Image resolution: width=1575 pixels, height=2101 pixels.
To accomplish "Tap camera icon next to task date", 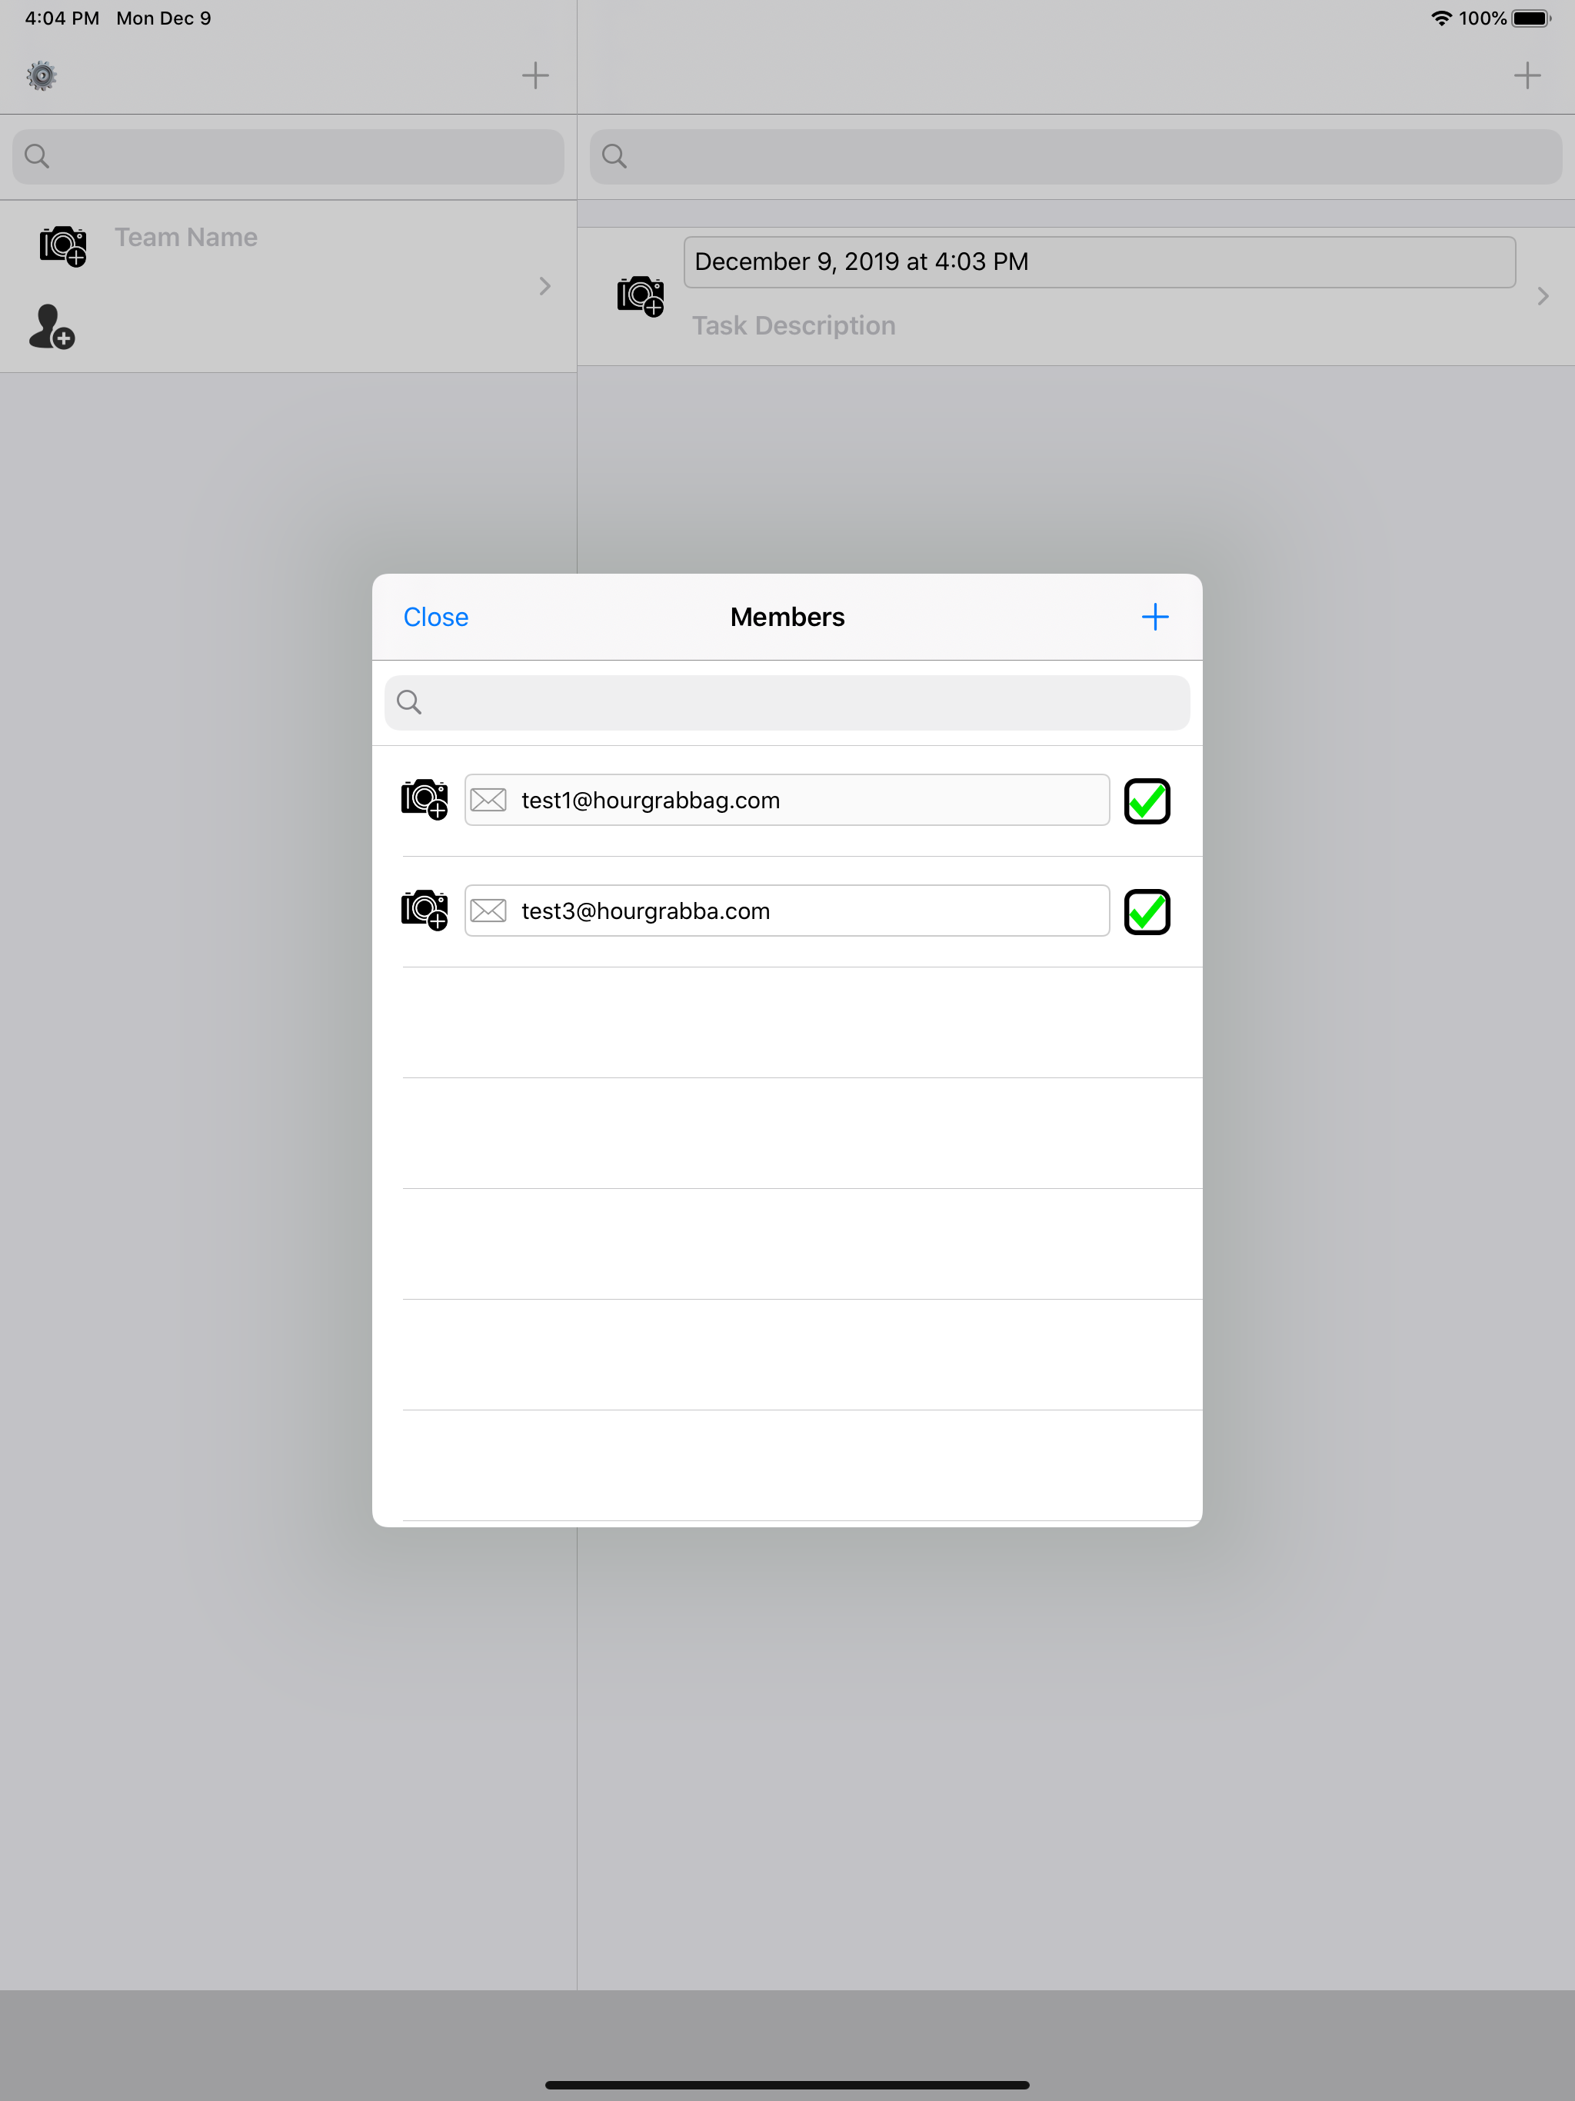I will pos(641,296).
